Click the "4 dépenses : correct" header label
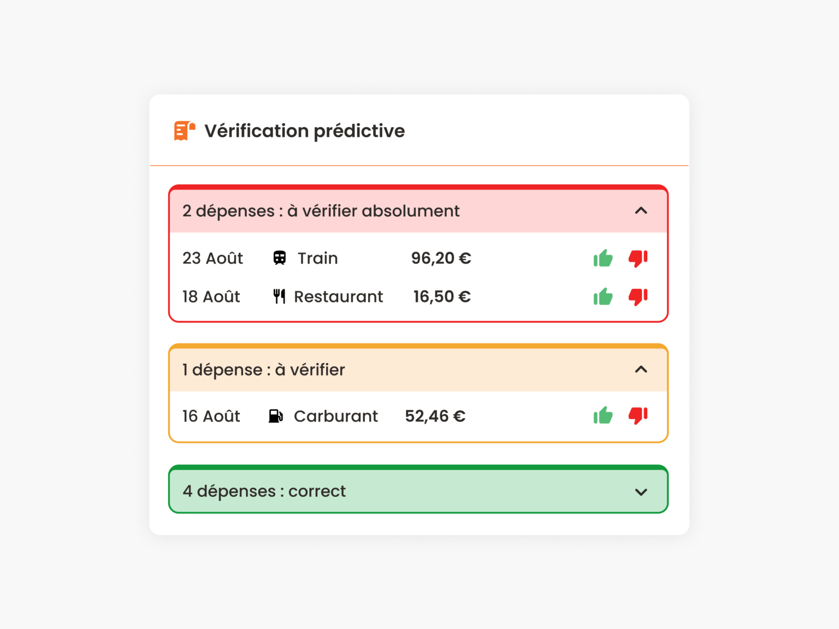 point(264,491)
